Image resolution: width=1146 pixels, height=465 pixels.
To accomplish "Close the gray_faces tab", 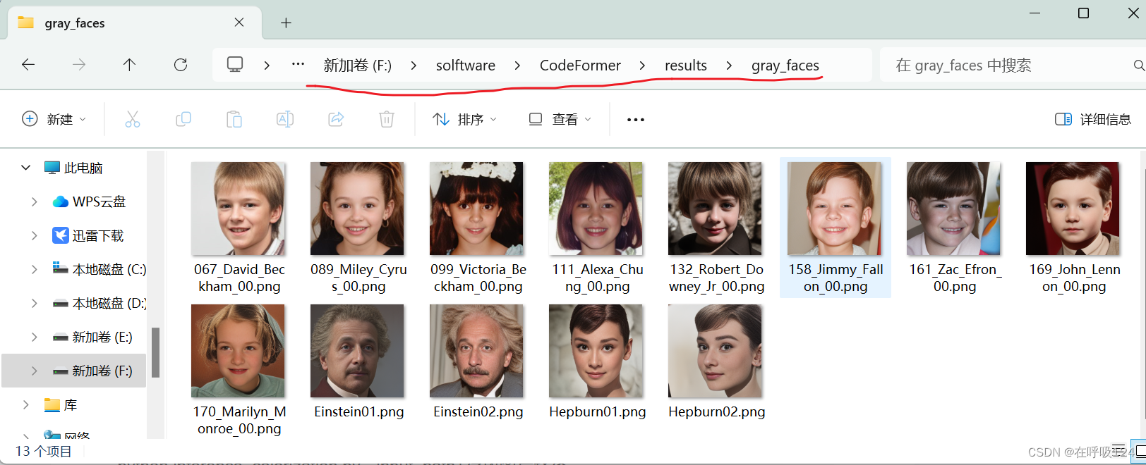I will tap(239, 23).
